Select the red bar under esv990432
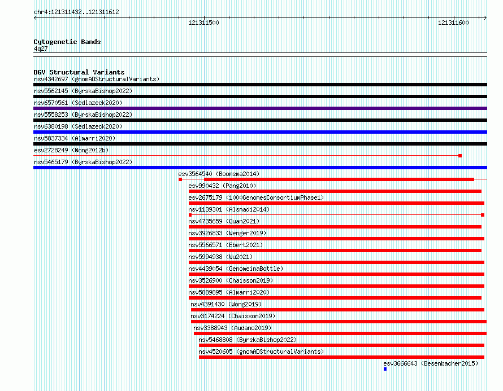The width and height of the screenshot is (503, 391). pos(335,191)
